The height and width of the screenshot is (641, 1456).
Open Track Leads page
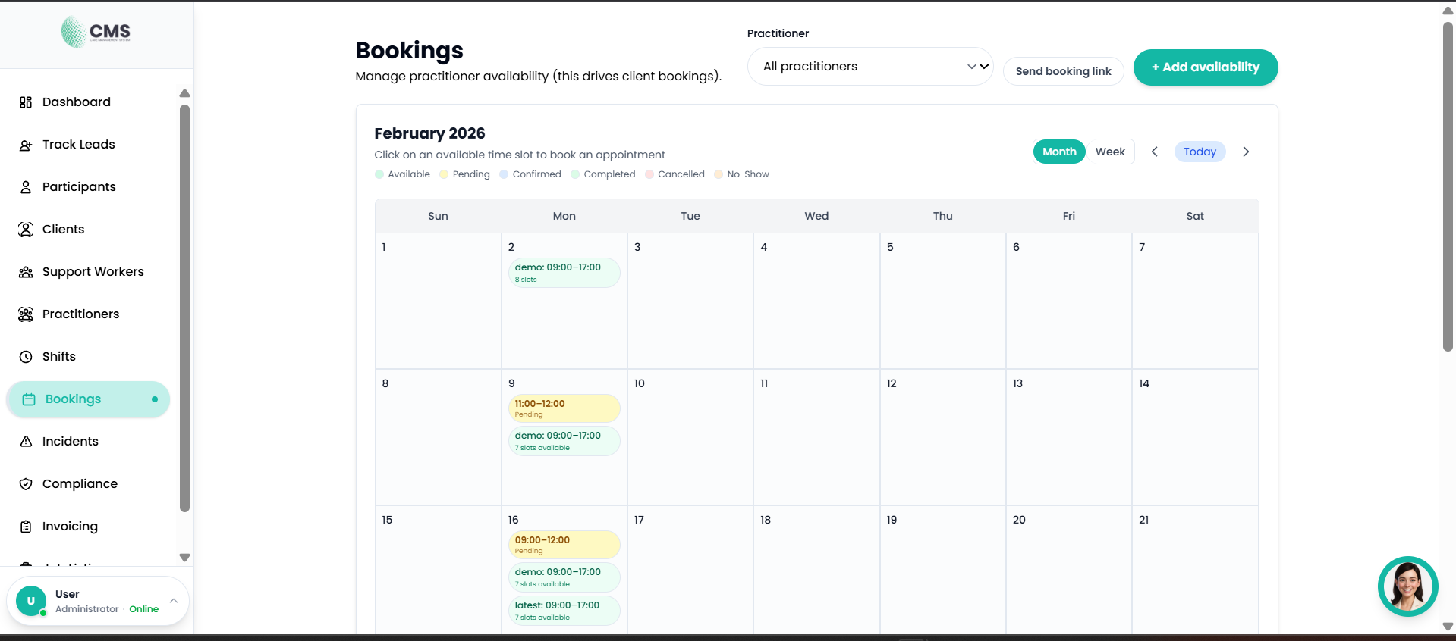coord(88,145)
